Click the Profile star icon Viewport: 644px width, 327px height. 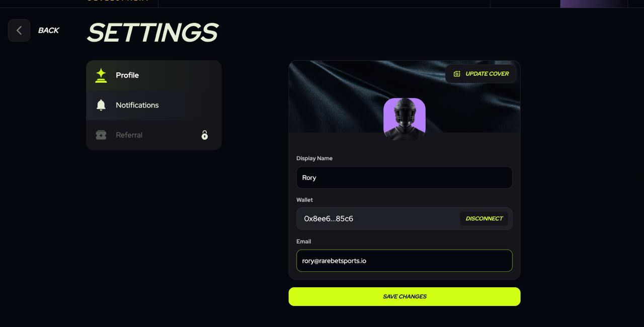coord(101,75)
